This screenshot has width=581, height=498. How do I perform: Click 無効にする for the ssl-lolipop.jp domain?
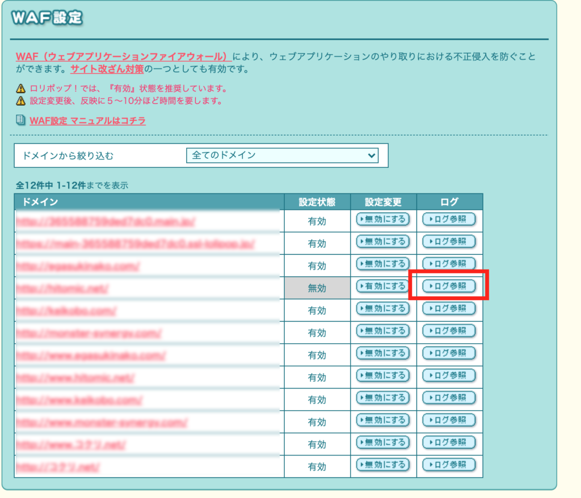383,242
